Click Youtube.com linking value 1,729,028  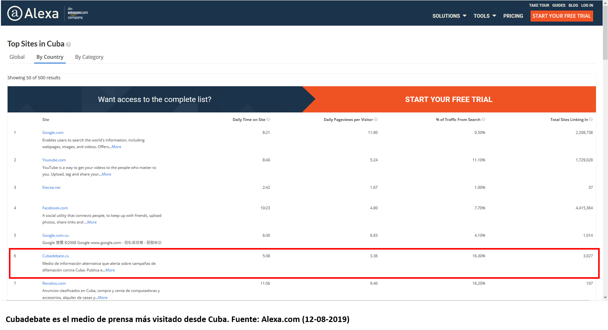[x=584, y=160]
